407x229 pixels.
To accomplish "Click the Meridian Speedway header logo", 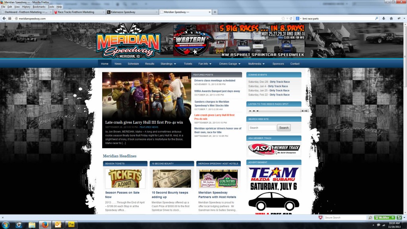I will point(128,41).
